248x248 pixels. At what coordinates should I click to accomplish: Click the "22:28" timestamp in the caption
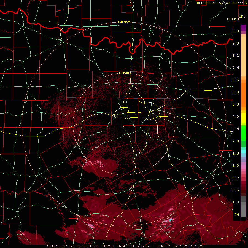click(x=197, y=246)
